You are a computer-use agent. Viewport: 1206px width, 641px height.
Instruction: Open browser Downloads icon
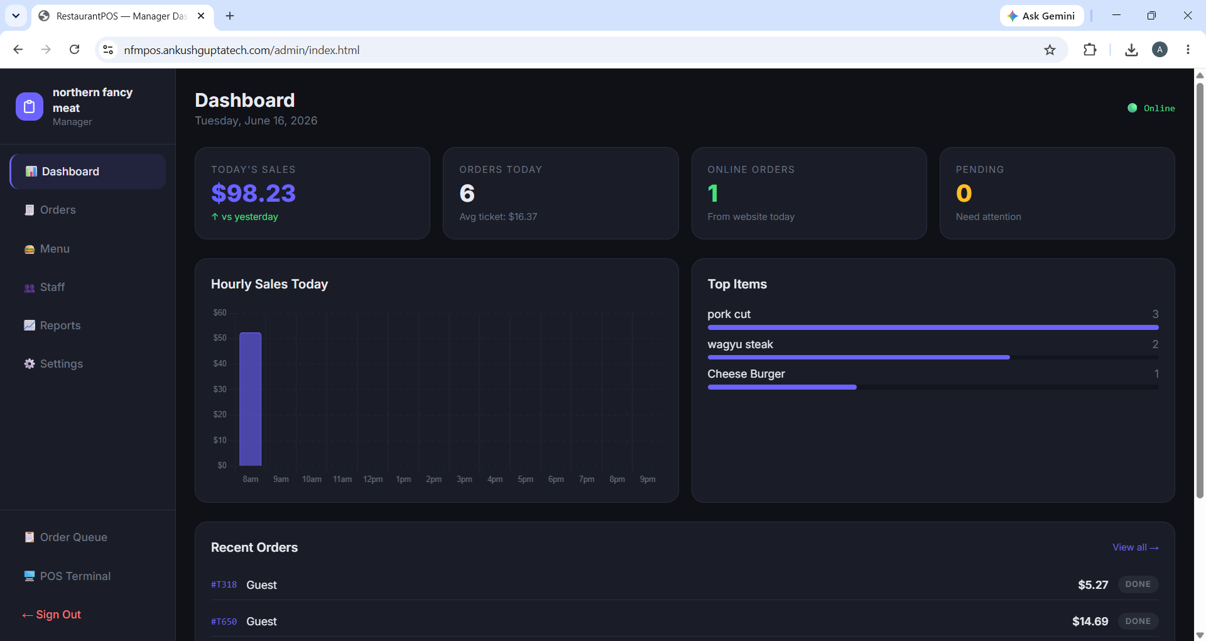[1131, 50]
